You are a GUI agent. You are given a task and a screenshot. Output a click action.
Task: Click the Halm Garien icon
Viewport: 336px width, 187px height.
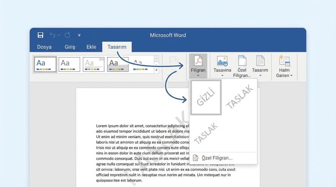pos(284,61)
